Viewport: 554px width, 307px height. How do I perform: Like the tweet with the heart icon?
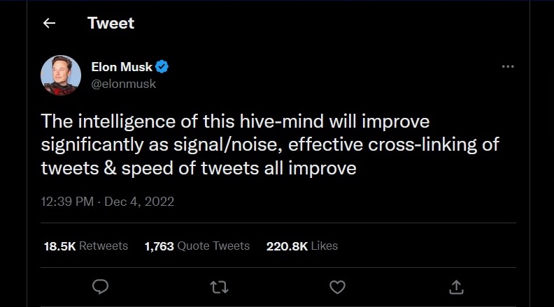point(337,286)
